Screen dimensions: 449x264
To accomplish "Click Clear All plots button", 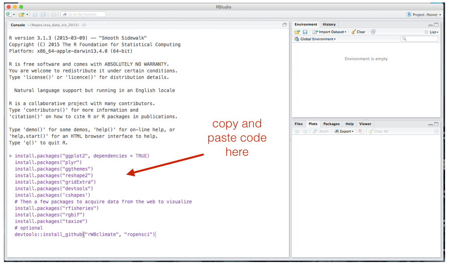I will 378,131.
